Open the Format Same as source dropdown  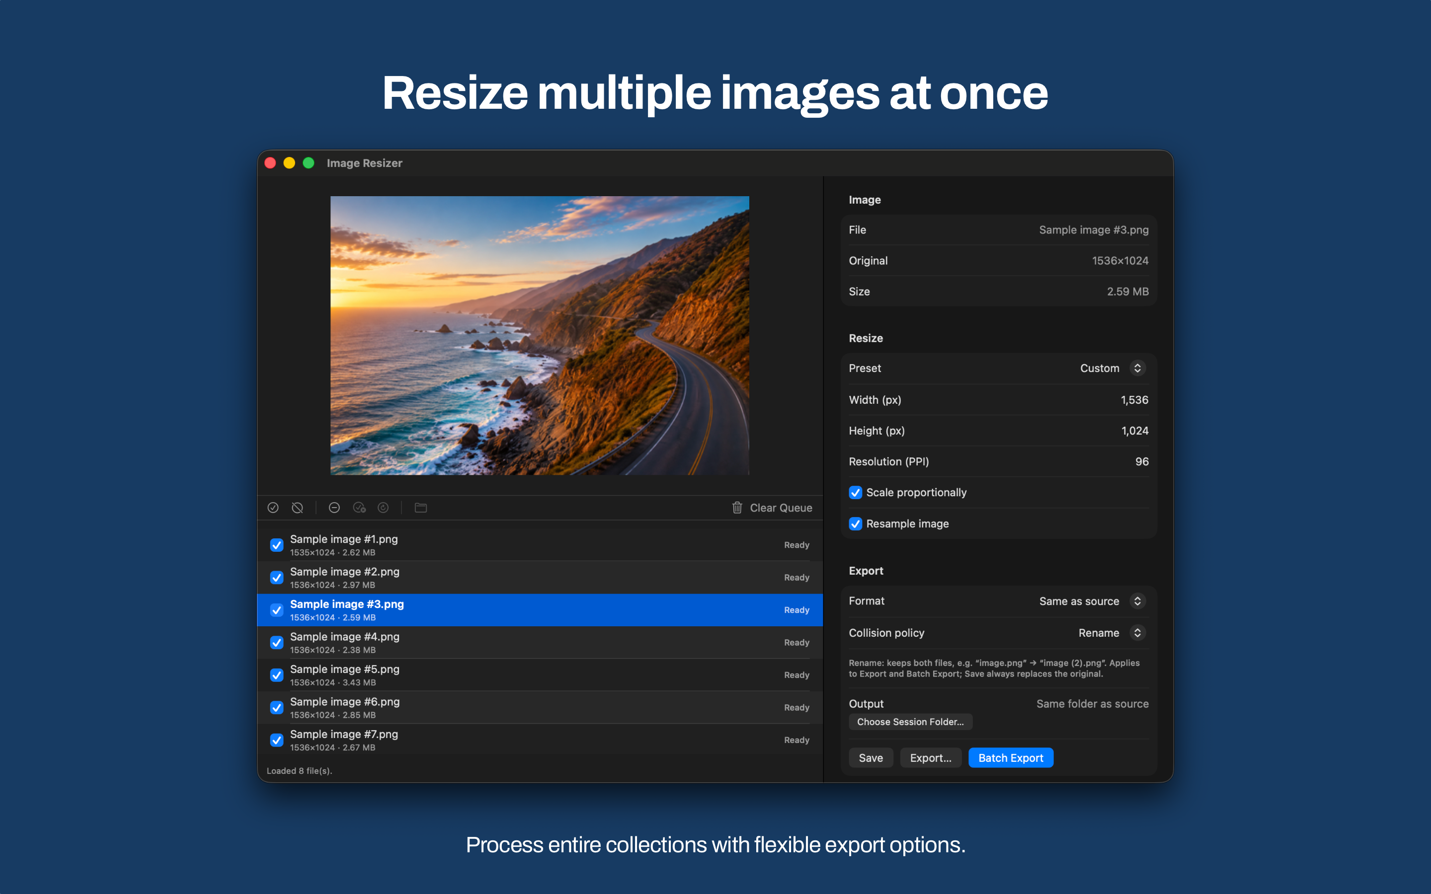(1092, 601)
